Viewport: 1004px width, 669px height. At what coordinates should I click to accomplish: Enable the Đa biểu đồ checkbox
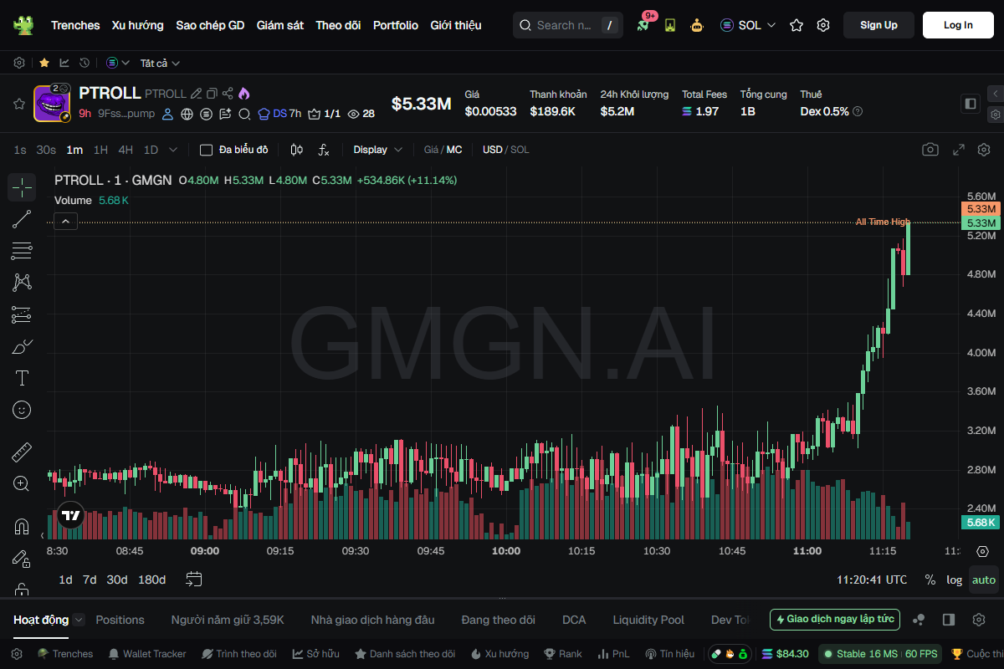coord(206,150)
